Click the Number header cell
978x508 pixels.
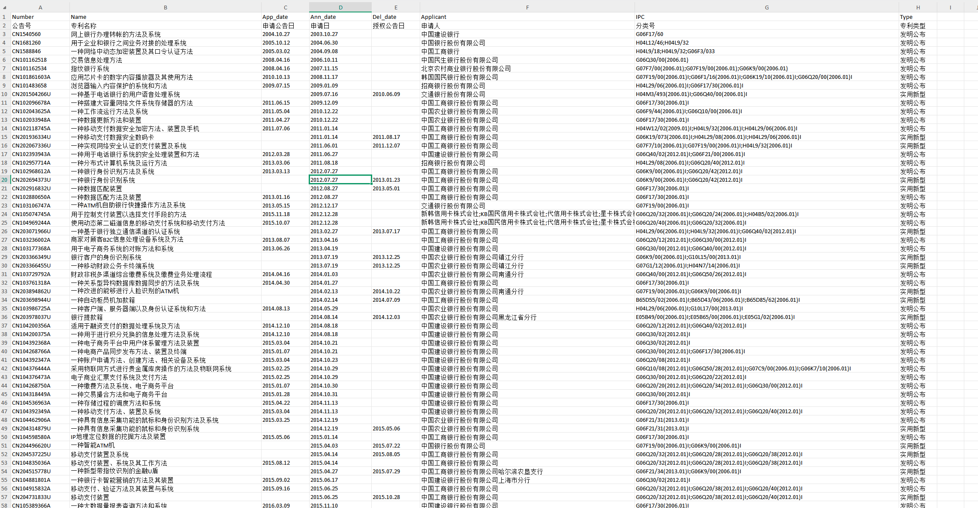(23, 17)
